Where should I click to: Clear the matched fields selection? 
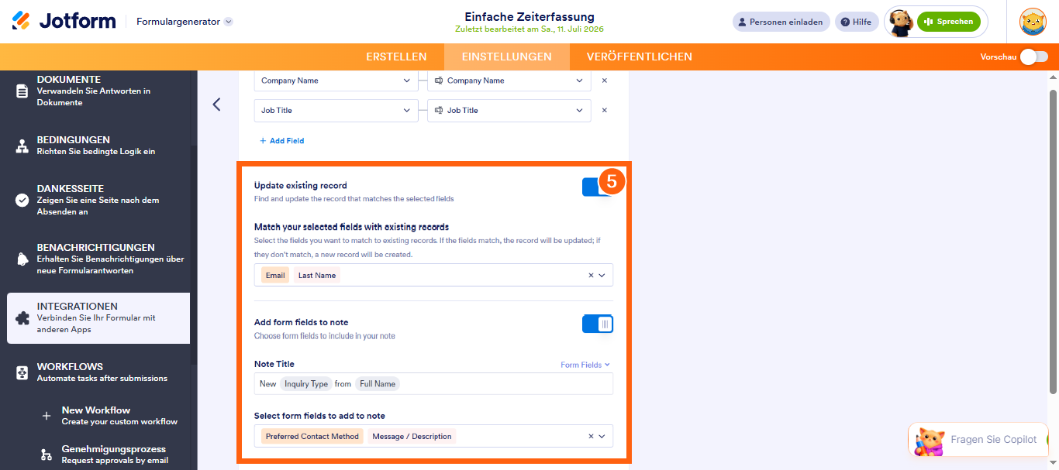click(x=591, y=275)
